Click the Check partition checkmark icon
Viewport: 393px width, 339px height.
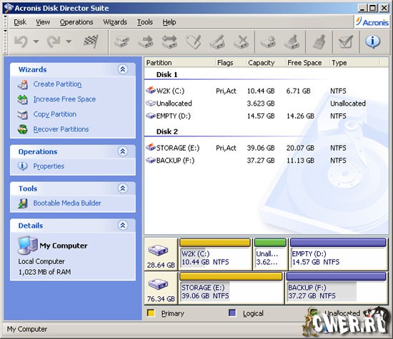pos(346,41)
